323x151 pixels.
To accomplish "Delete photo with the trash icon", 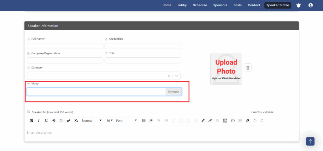I will click(x=248, y=67).
